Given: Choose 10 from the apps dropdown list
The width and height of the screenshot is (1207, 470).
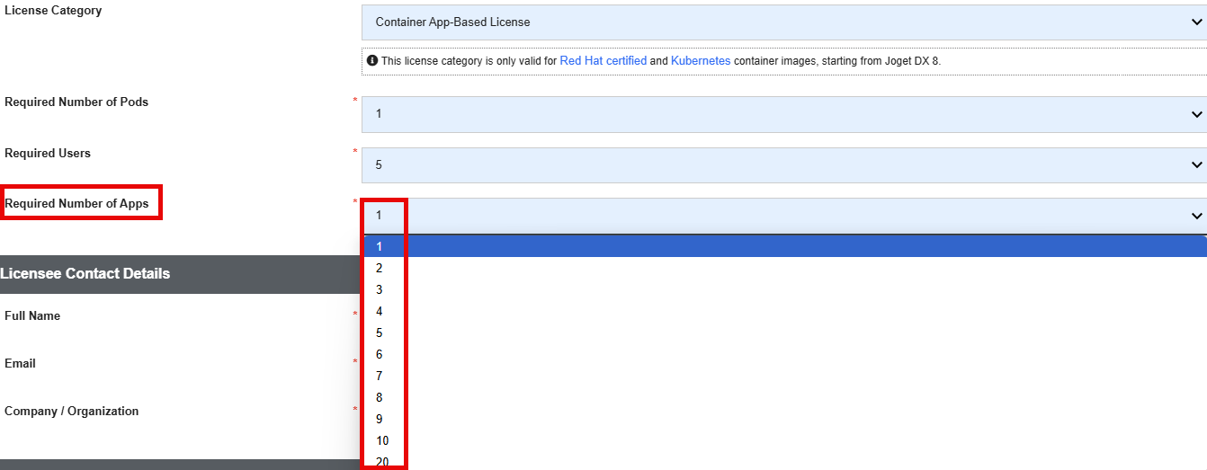Looking at the screenshot, I should pyautogui.click(x=784, y=440).
